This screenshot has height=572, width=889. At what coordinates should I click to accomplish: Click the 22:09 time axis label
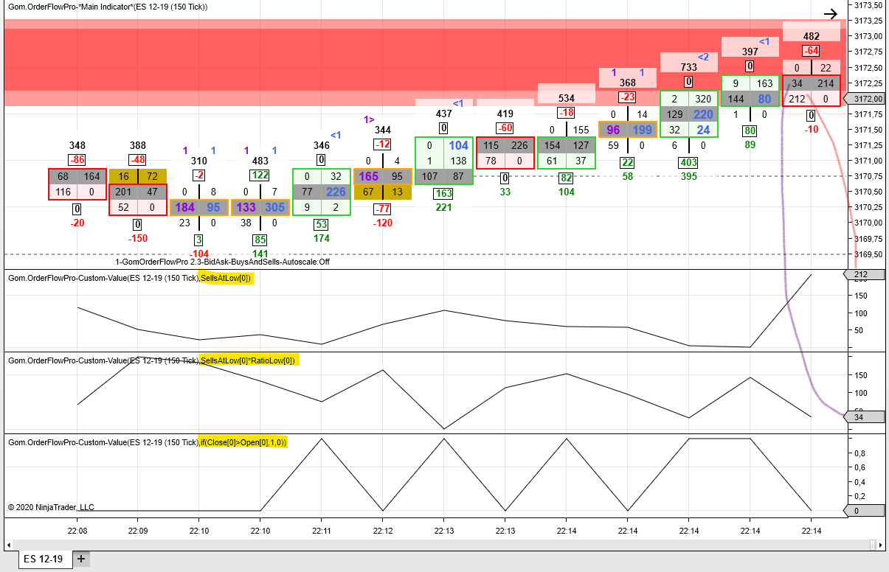point(138,530)
